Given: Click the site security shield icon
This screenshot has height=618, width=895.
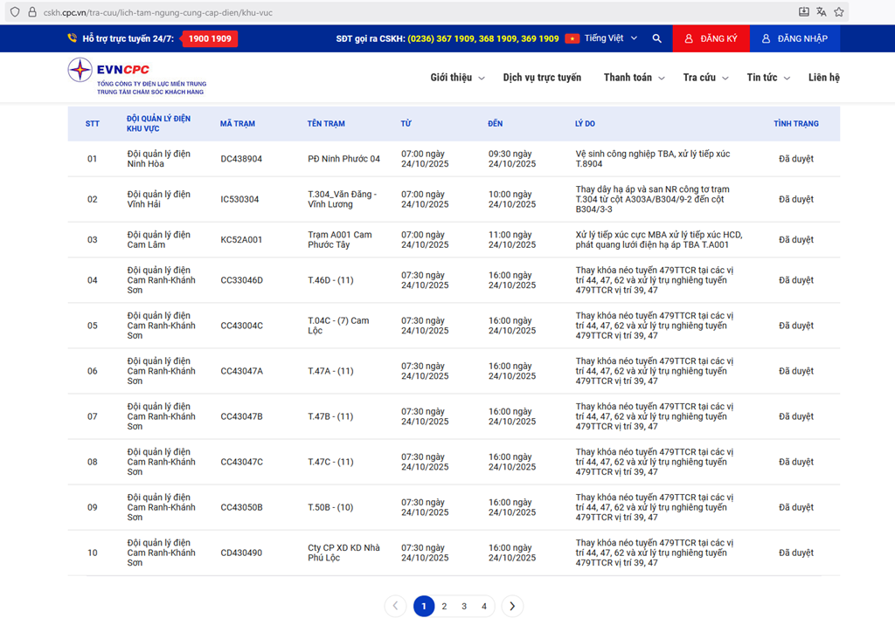Looking at the screenshot, I should [x=15, y=12].
